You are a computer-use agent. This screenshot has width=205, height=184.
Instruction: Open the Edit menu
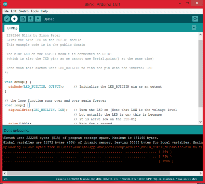pyautogui.click(x=14, y=11)
